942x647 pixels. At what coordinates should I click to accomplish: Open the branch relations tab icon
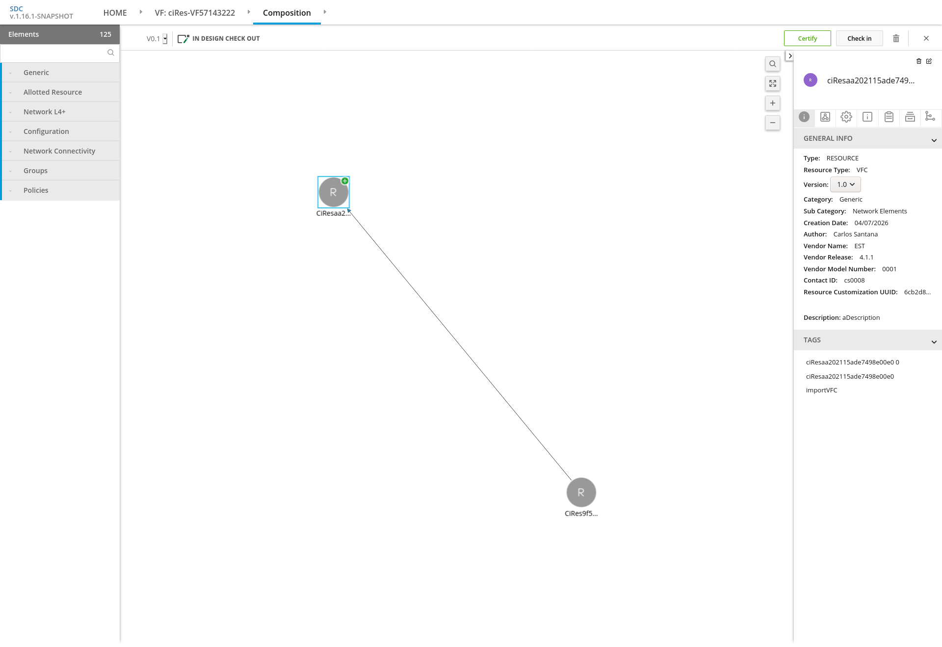pos(930,117)
